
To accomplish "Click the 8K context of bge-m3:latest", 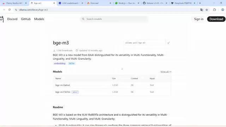I will pos(132,85).
